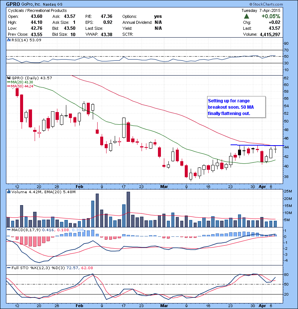
Task: Click the Prev Close value 43.55
Action: pos(37,34)
